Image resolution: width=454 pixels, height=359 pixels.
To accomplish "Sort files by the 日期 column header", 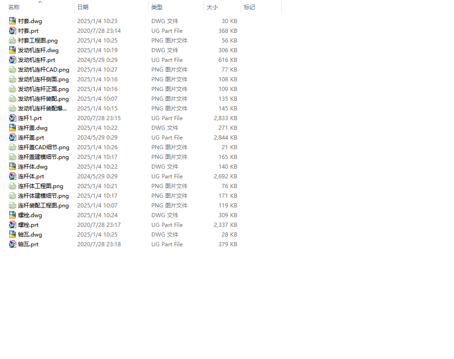I will 83,7.
